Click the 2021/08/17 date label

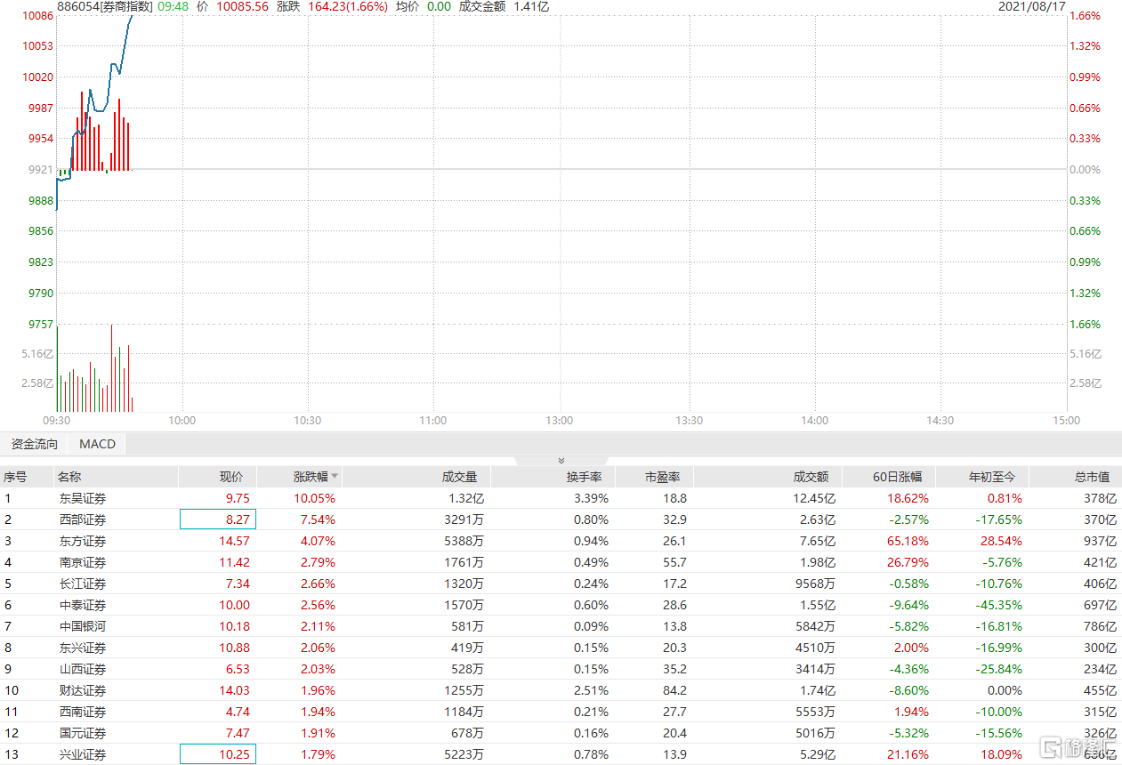coord(1032,6)
